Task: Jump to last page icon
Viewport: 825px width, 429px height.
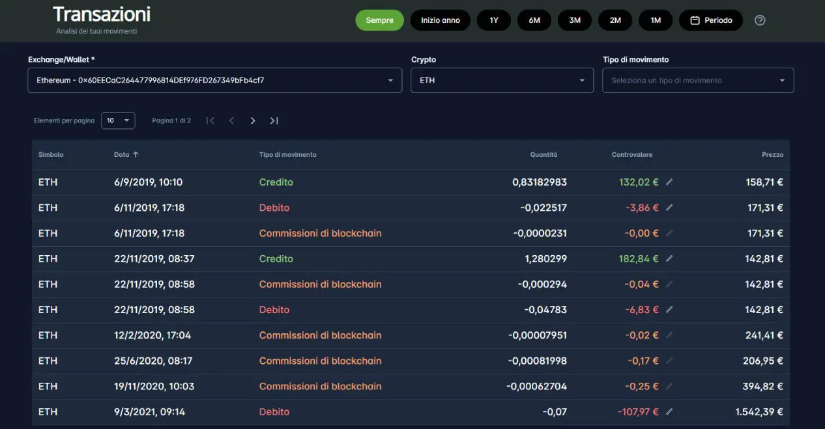Action: [x=274, y=120]
